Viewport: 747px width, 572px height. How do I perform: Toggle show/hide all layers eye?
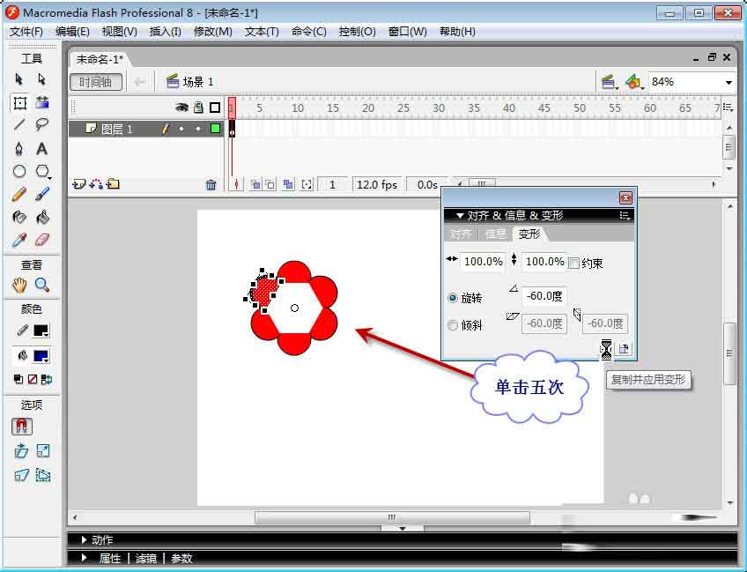(x=181, y=108)
